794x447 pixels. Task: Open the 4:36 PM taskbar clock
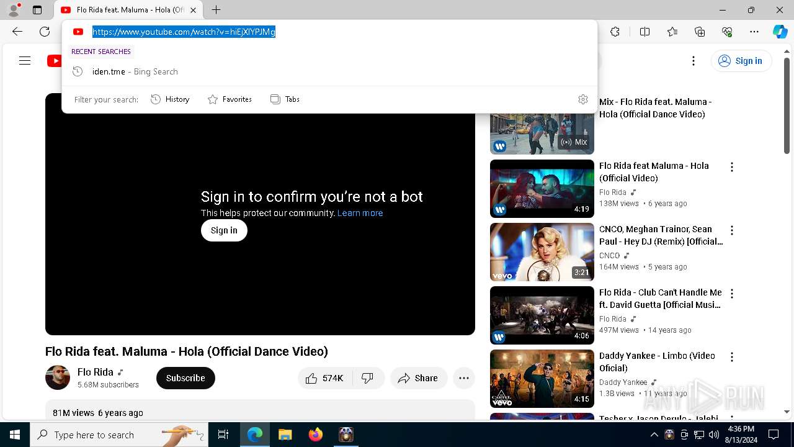(x=741, y=435)
